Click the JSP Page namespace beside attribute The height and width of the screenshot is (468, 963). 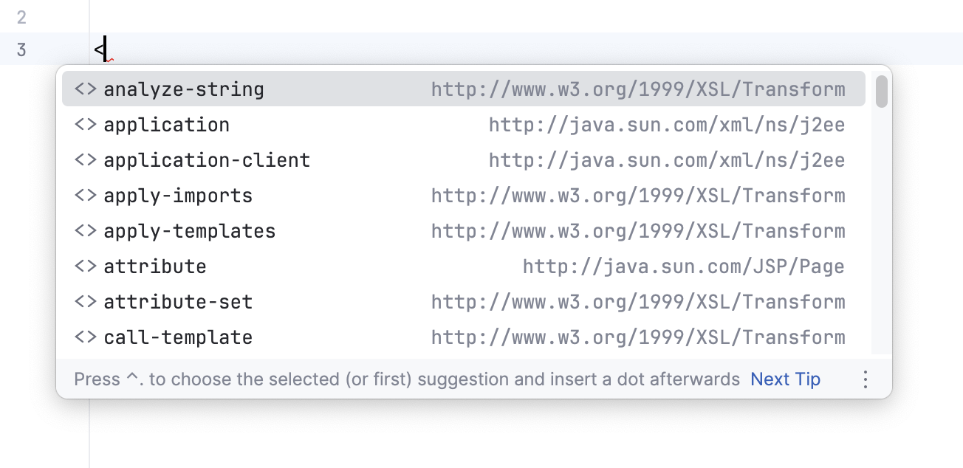coord(683,266)
